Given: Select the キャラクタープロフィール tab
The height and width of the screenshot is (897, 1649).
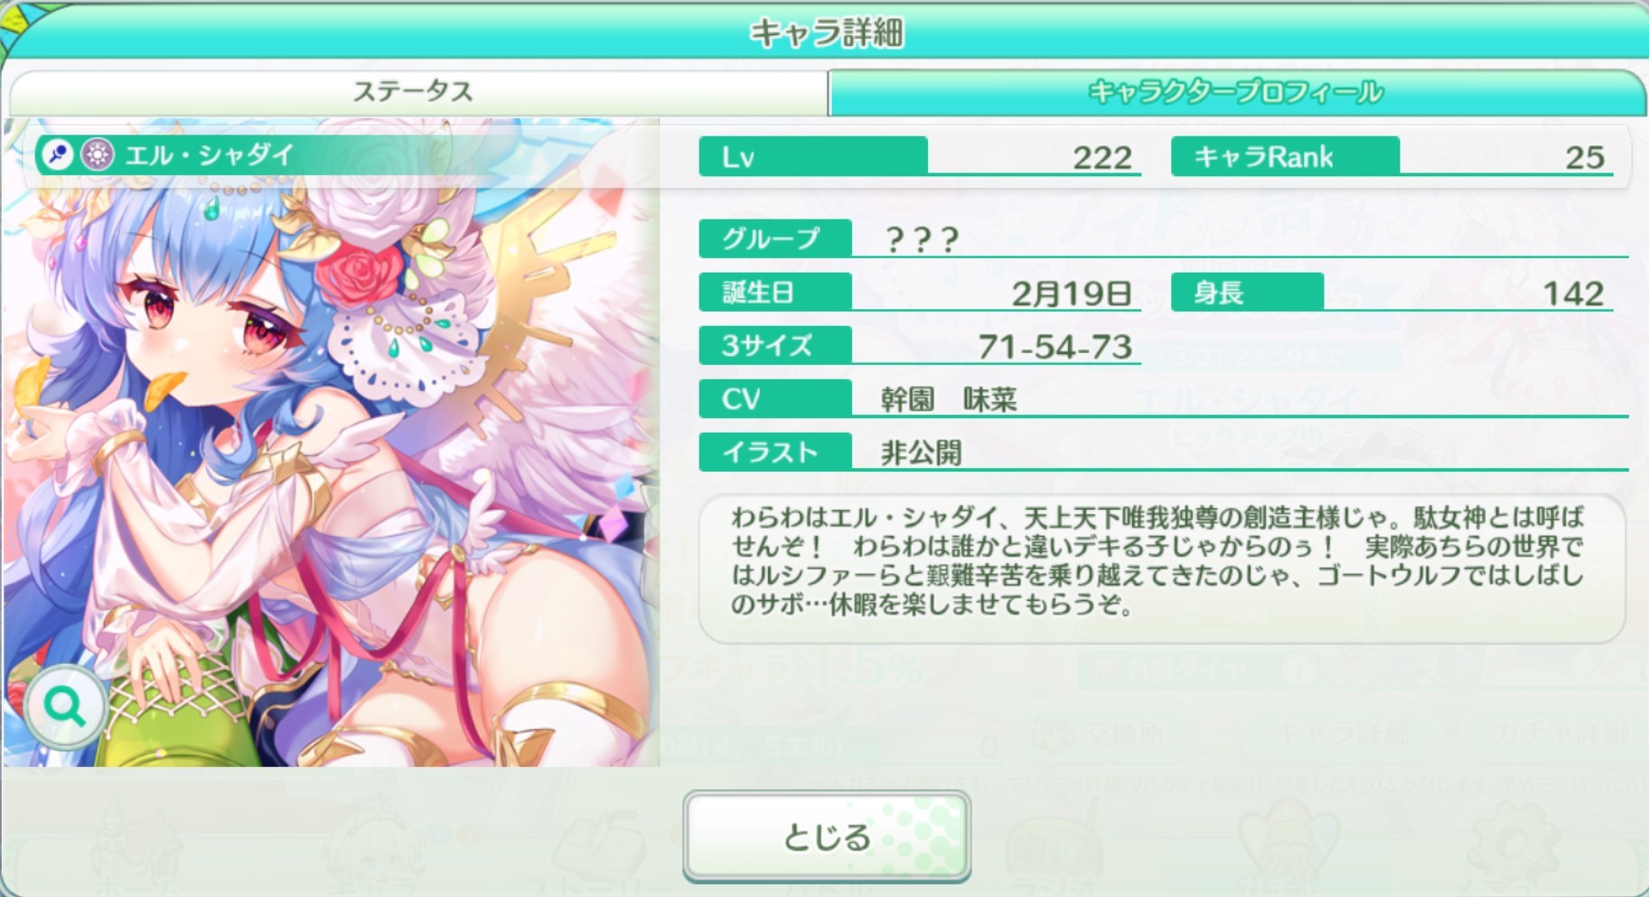Looking at the screenshot, I should tap(1235, 92).
